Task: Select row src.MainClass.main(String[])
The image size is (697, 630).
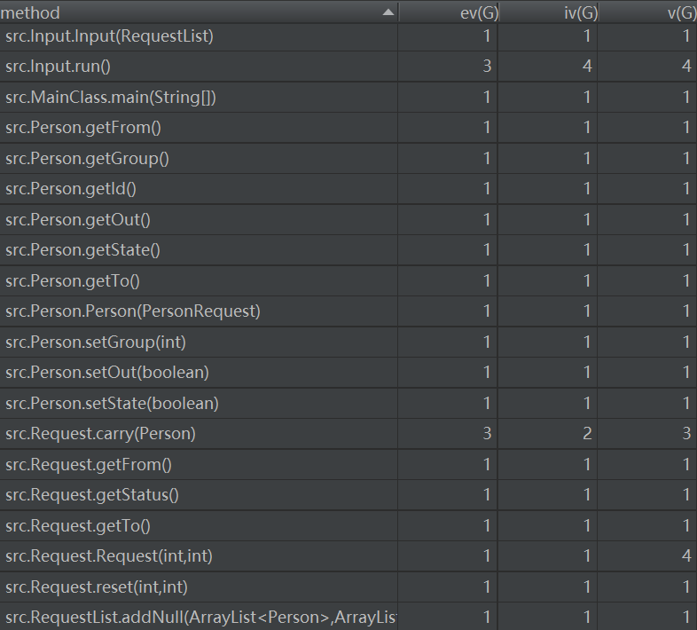Action: pos(348,97)
